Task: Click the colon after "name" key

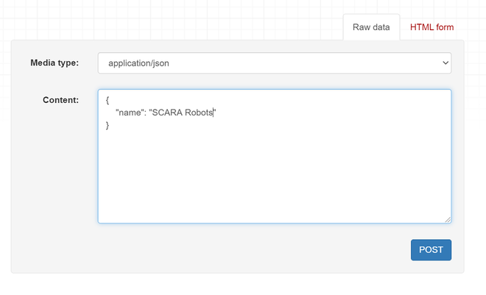Action: click(145, 113)
